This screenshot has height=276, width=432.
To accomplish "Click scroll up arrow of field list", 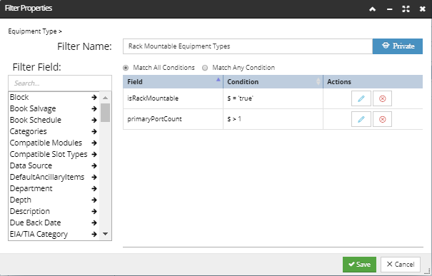I will 105,98.
